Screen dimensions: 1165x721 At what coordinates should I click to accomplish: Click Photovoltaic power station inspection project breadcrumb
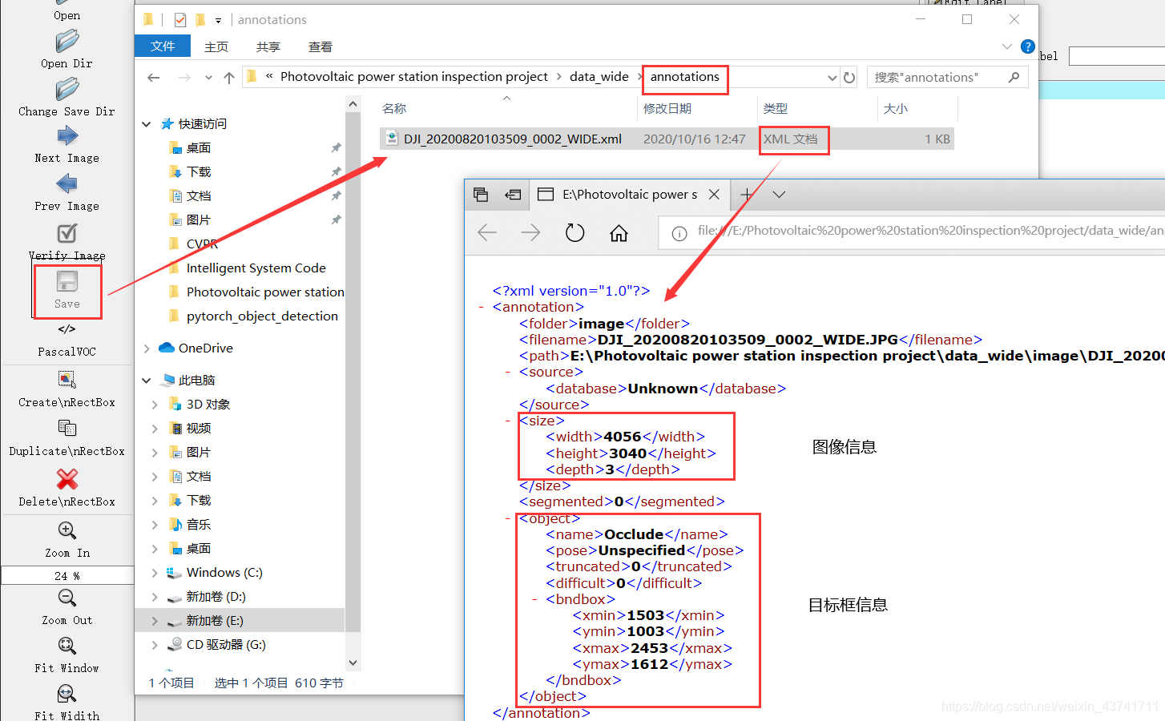click(414, 77)
